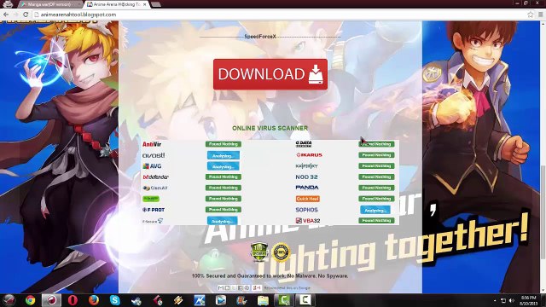Image resolution: width=546 pixels, height=307 pixels.
Task: Click the F-PROT logo
Action: [x=154, y=210]
